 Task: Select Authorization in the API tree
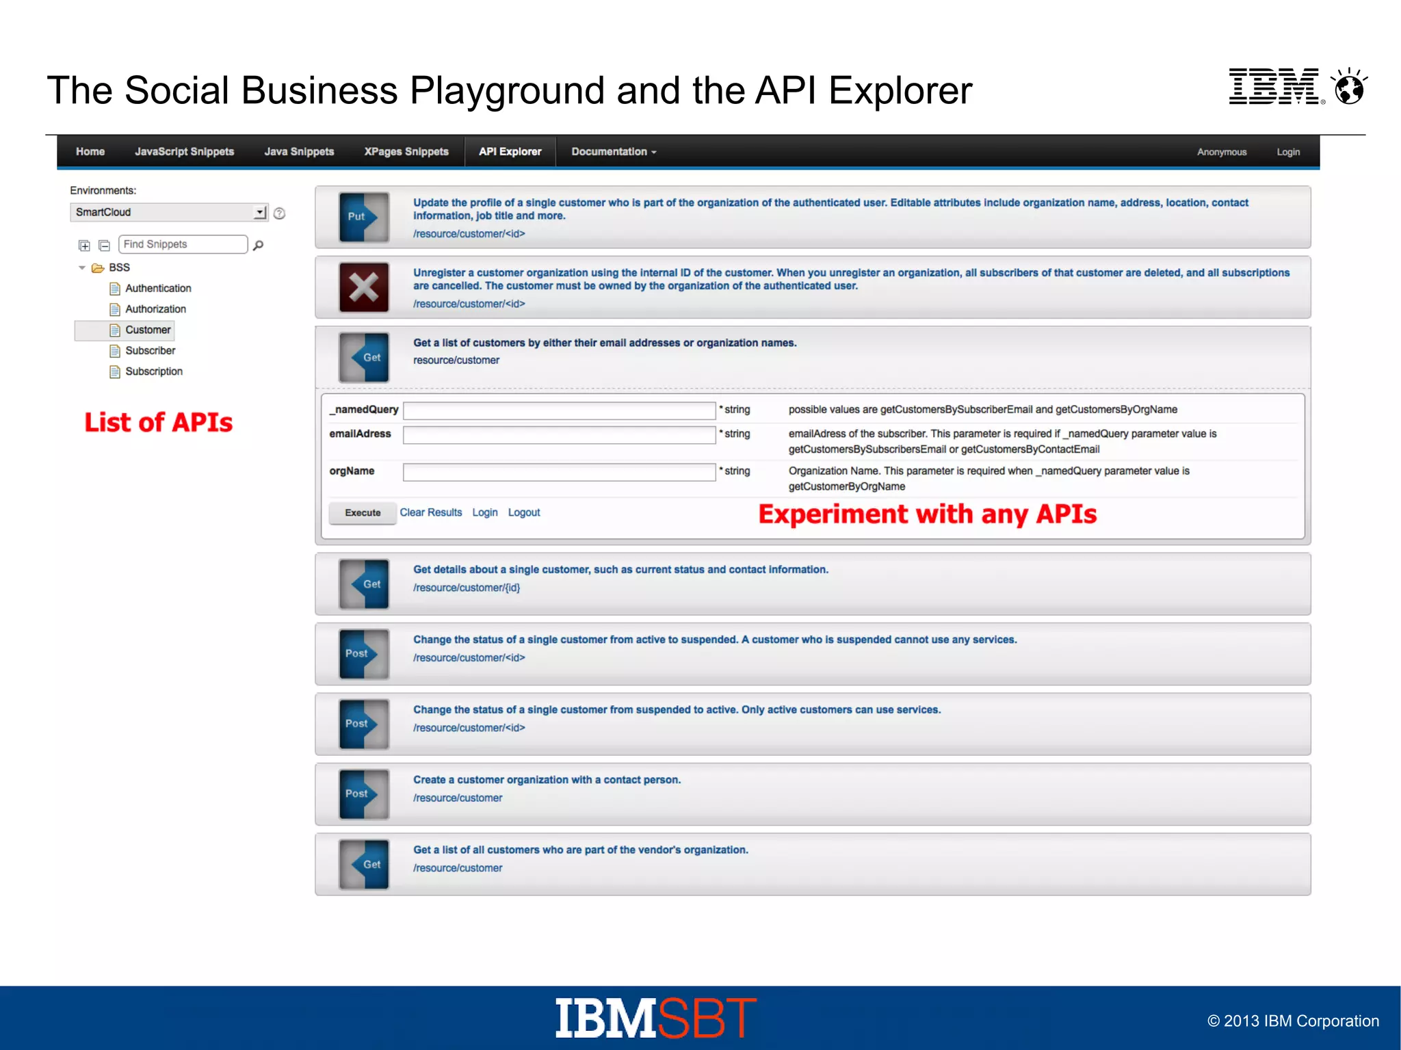[x=155, y=309]
